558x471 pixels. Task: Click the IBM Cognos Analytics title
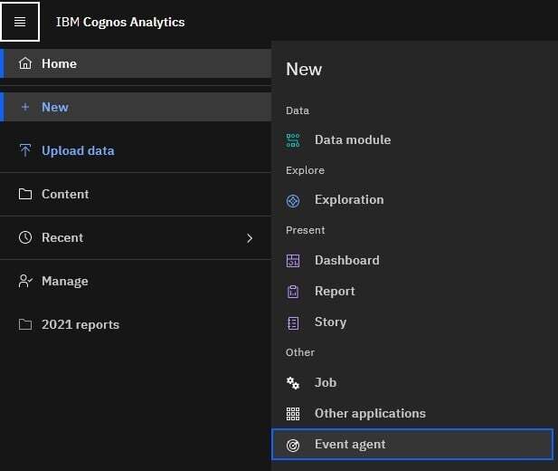(x=120, y=22)
